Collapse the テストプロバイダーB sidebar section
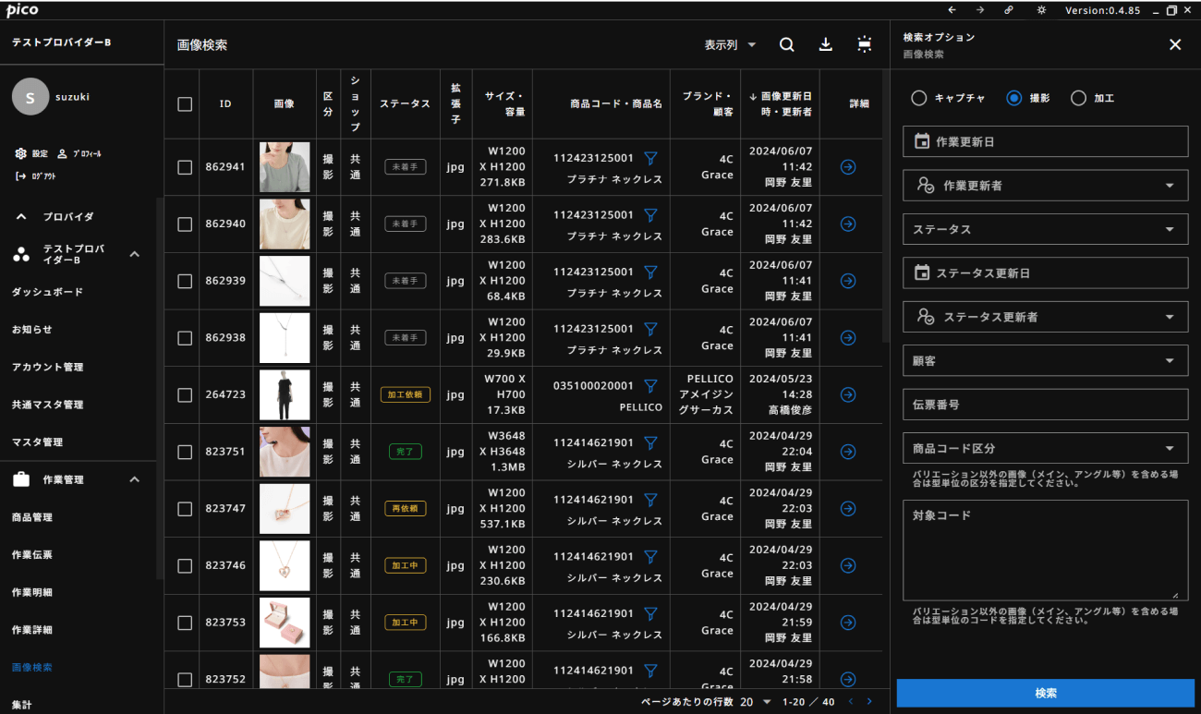1201x714 pixels. point(134,254)
